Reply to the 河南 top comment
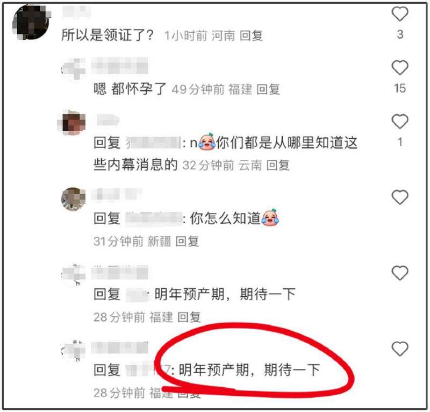Image resolution: width=430 pixels, height=412 pixels. tap(251, 35)
